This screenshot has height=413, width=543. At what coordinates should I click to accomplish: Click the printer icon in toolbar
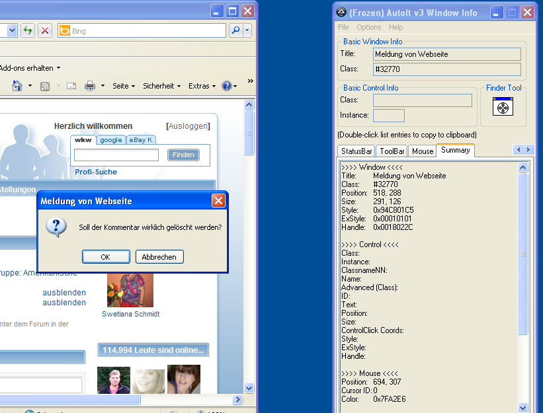pyautogui.click(x=90, y=86)
